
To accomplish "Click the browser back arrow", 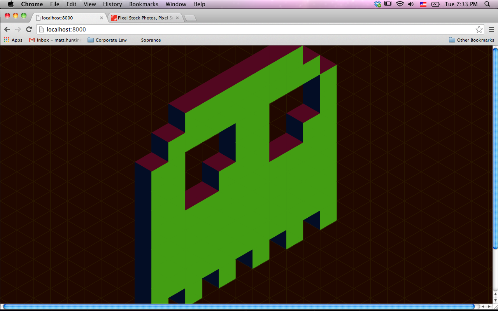I will [7, 30].
